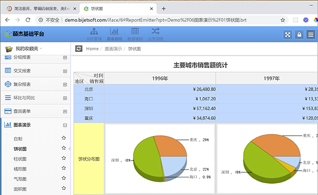This screenshot has height=195, width=318.
Task: Switch to the 简洁易用 browser tab
Action: [41, 8]
